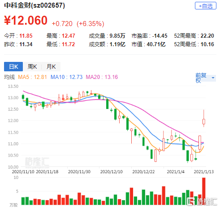Click the 均线 label

click(x=9, y=77)
